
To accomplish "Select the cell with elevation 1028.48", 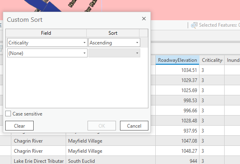I will (x=178, y=121).
